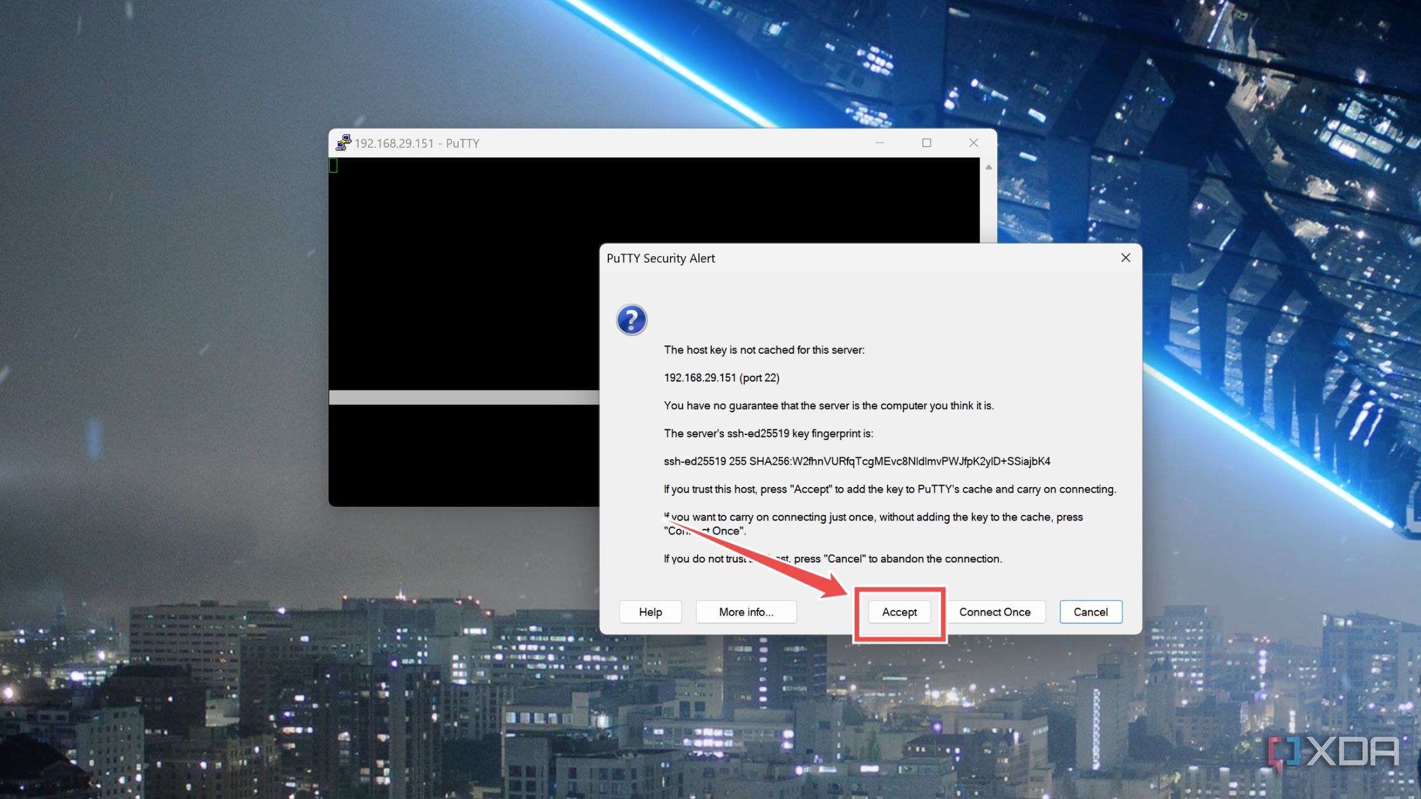Click the minimize icon on the PuTTY window
The width and height of the screenshot is (1421, 799).
880,143
